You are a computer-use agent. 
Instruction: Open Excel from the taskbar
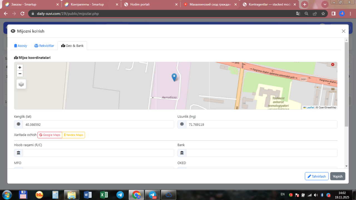pyautogui.click(x=104, y=195)
